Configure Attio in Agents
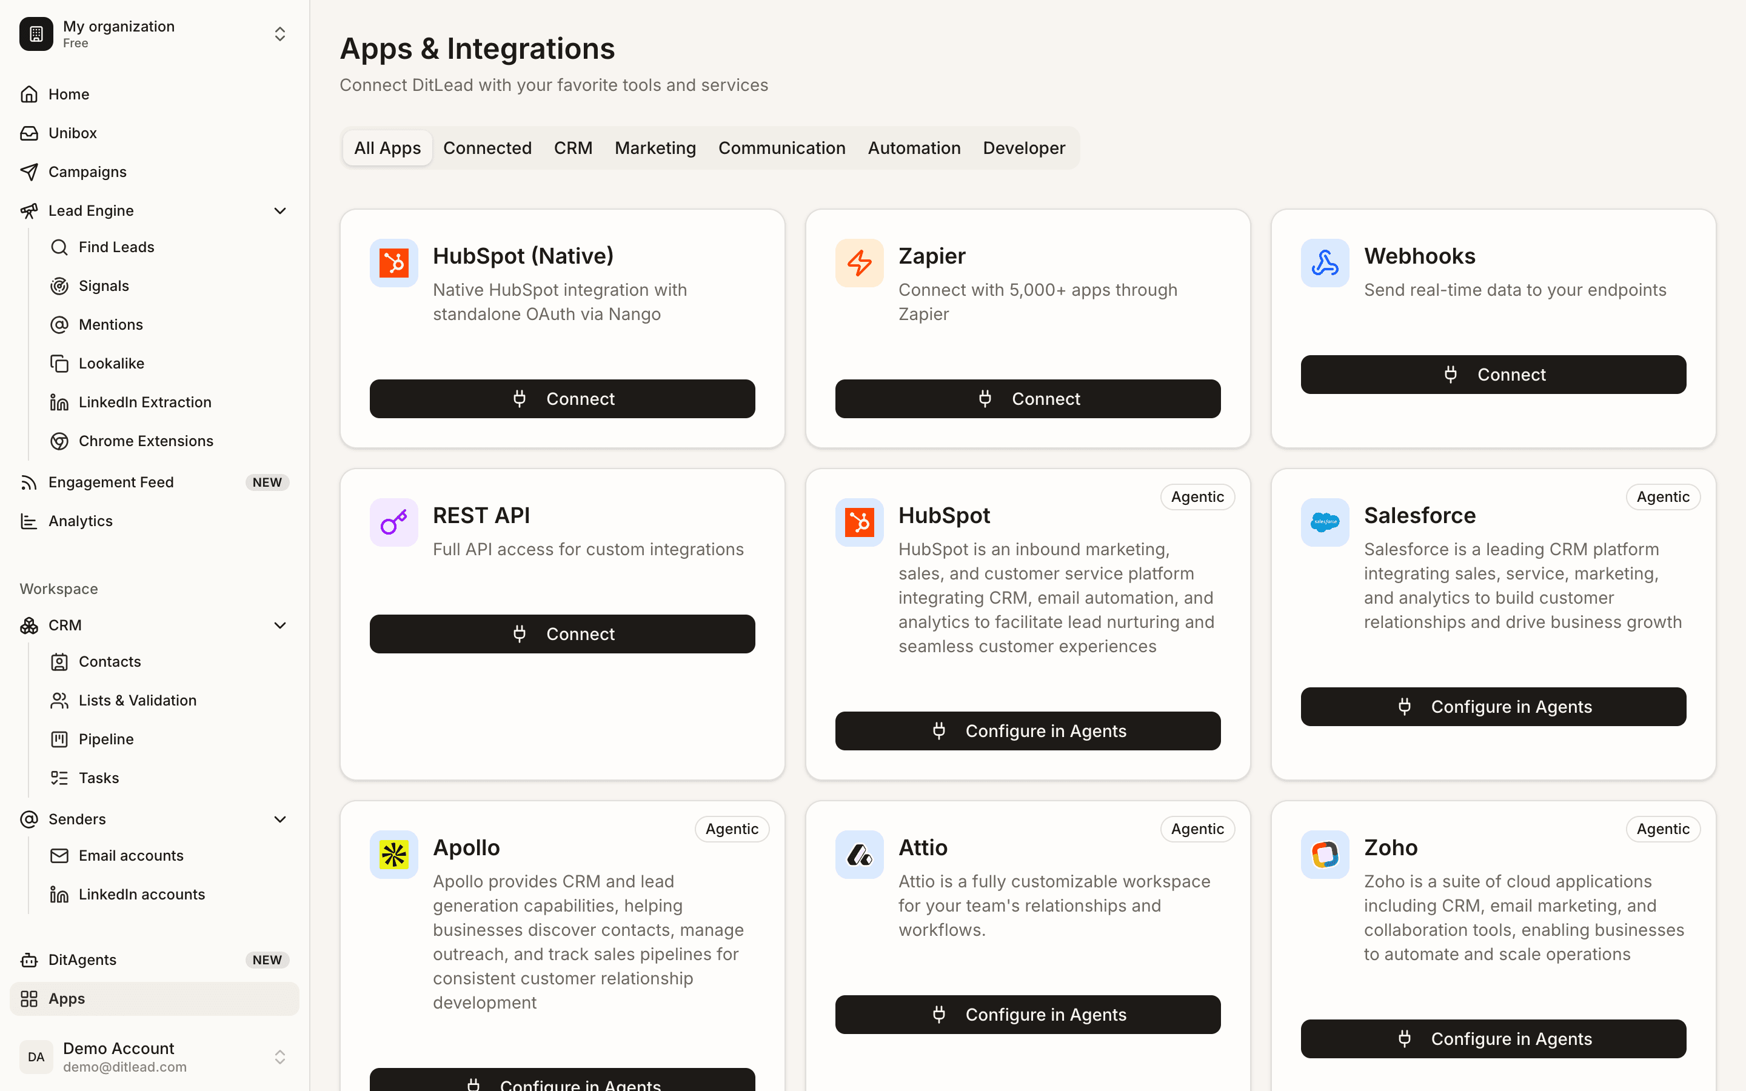The height and width of the screenshot is (1091, 1746). 1028,1015
